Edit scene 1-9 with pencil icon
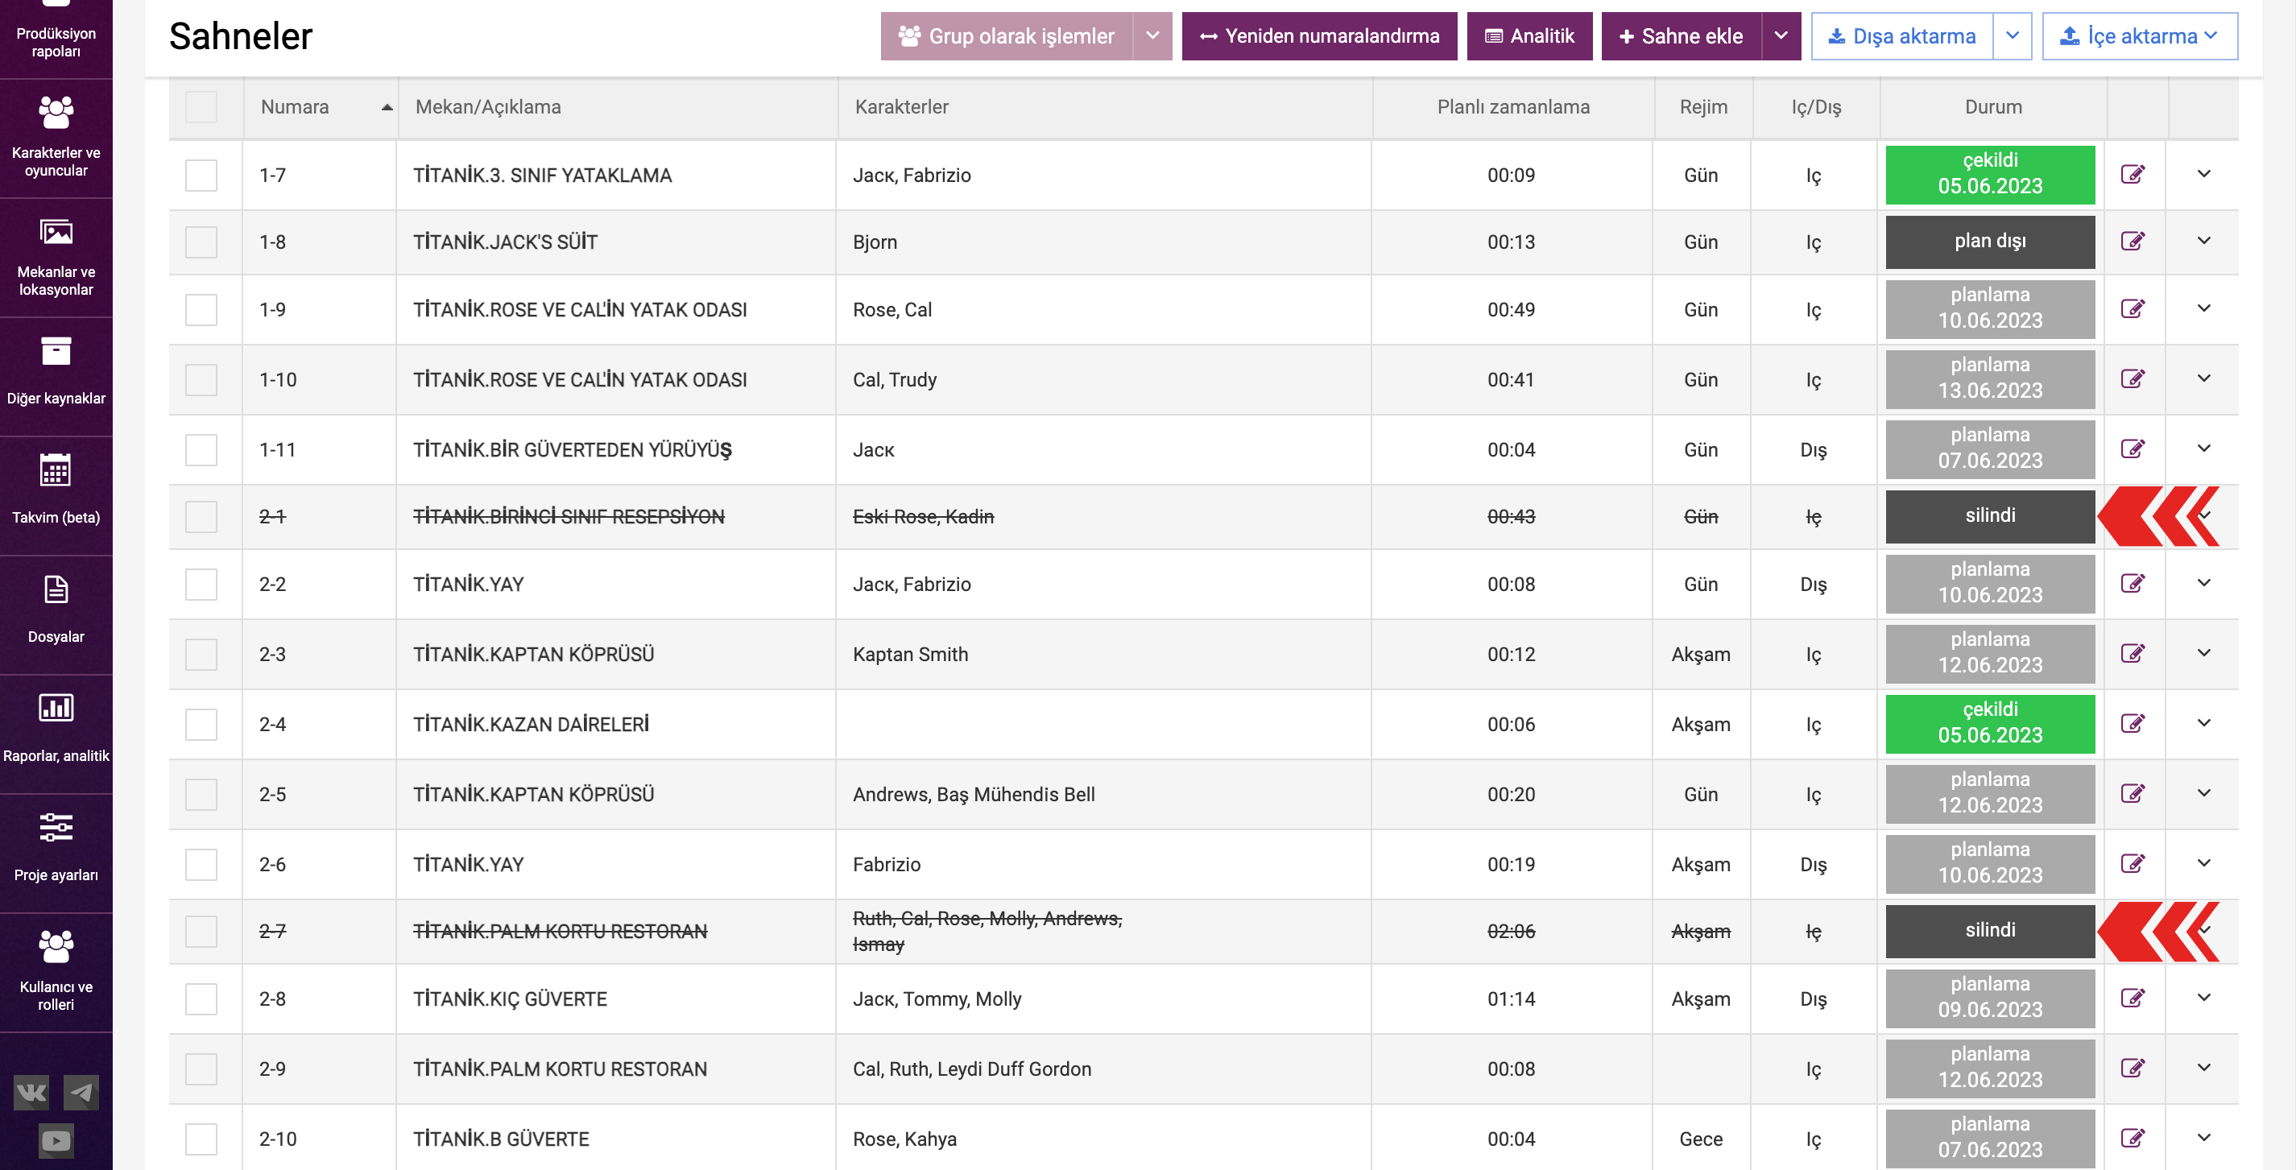The height and width of the screenshot is (1170, 2296). [2133, 309]
